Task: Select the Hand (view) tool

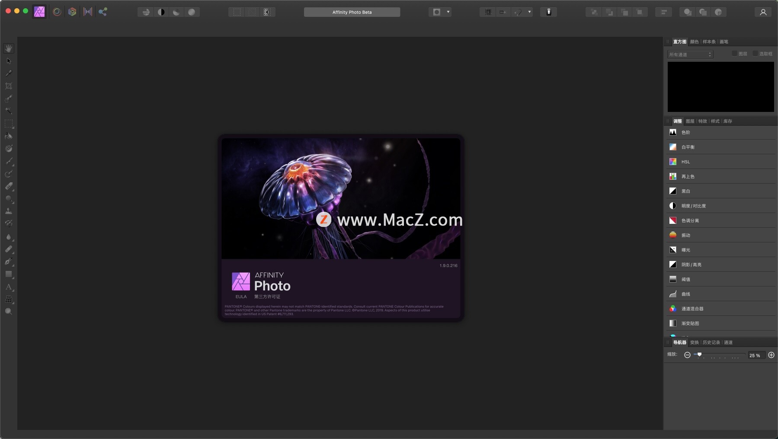Action: pyautogui.click(x=9, y=48)
